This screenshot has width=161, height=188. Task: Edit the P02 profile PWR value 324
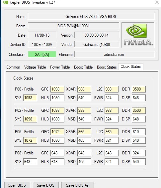pyautogui.click(x=112, y=119)
